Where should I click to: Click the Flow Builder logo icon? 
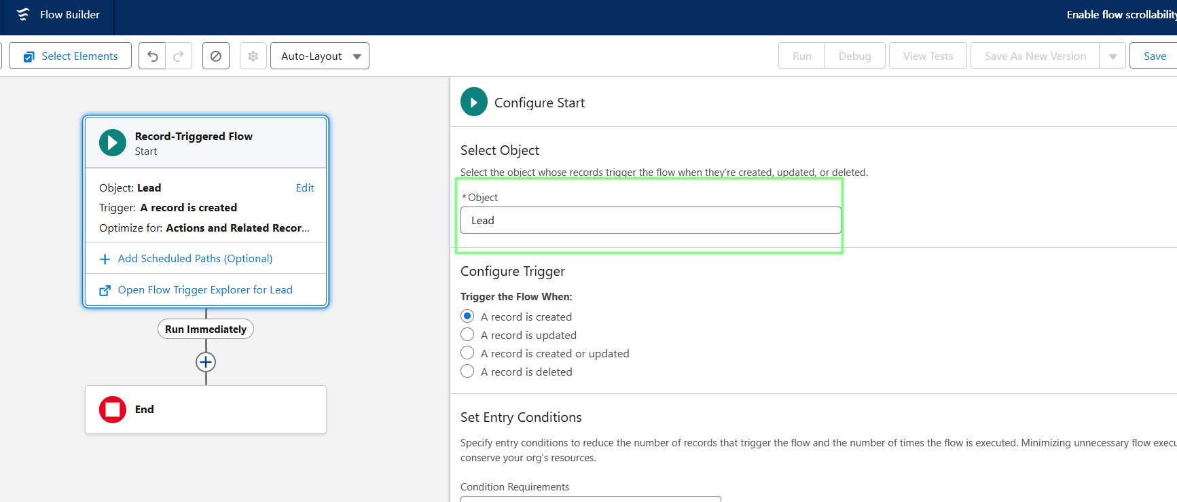[x=23, y=14]
